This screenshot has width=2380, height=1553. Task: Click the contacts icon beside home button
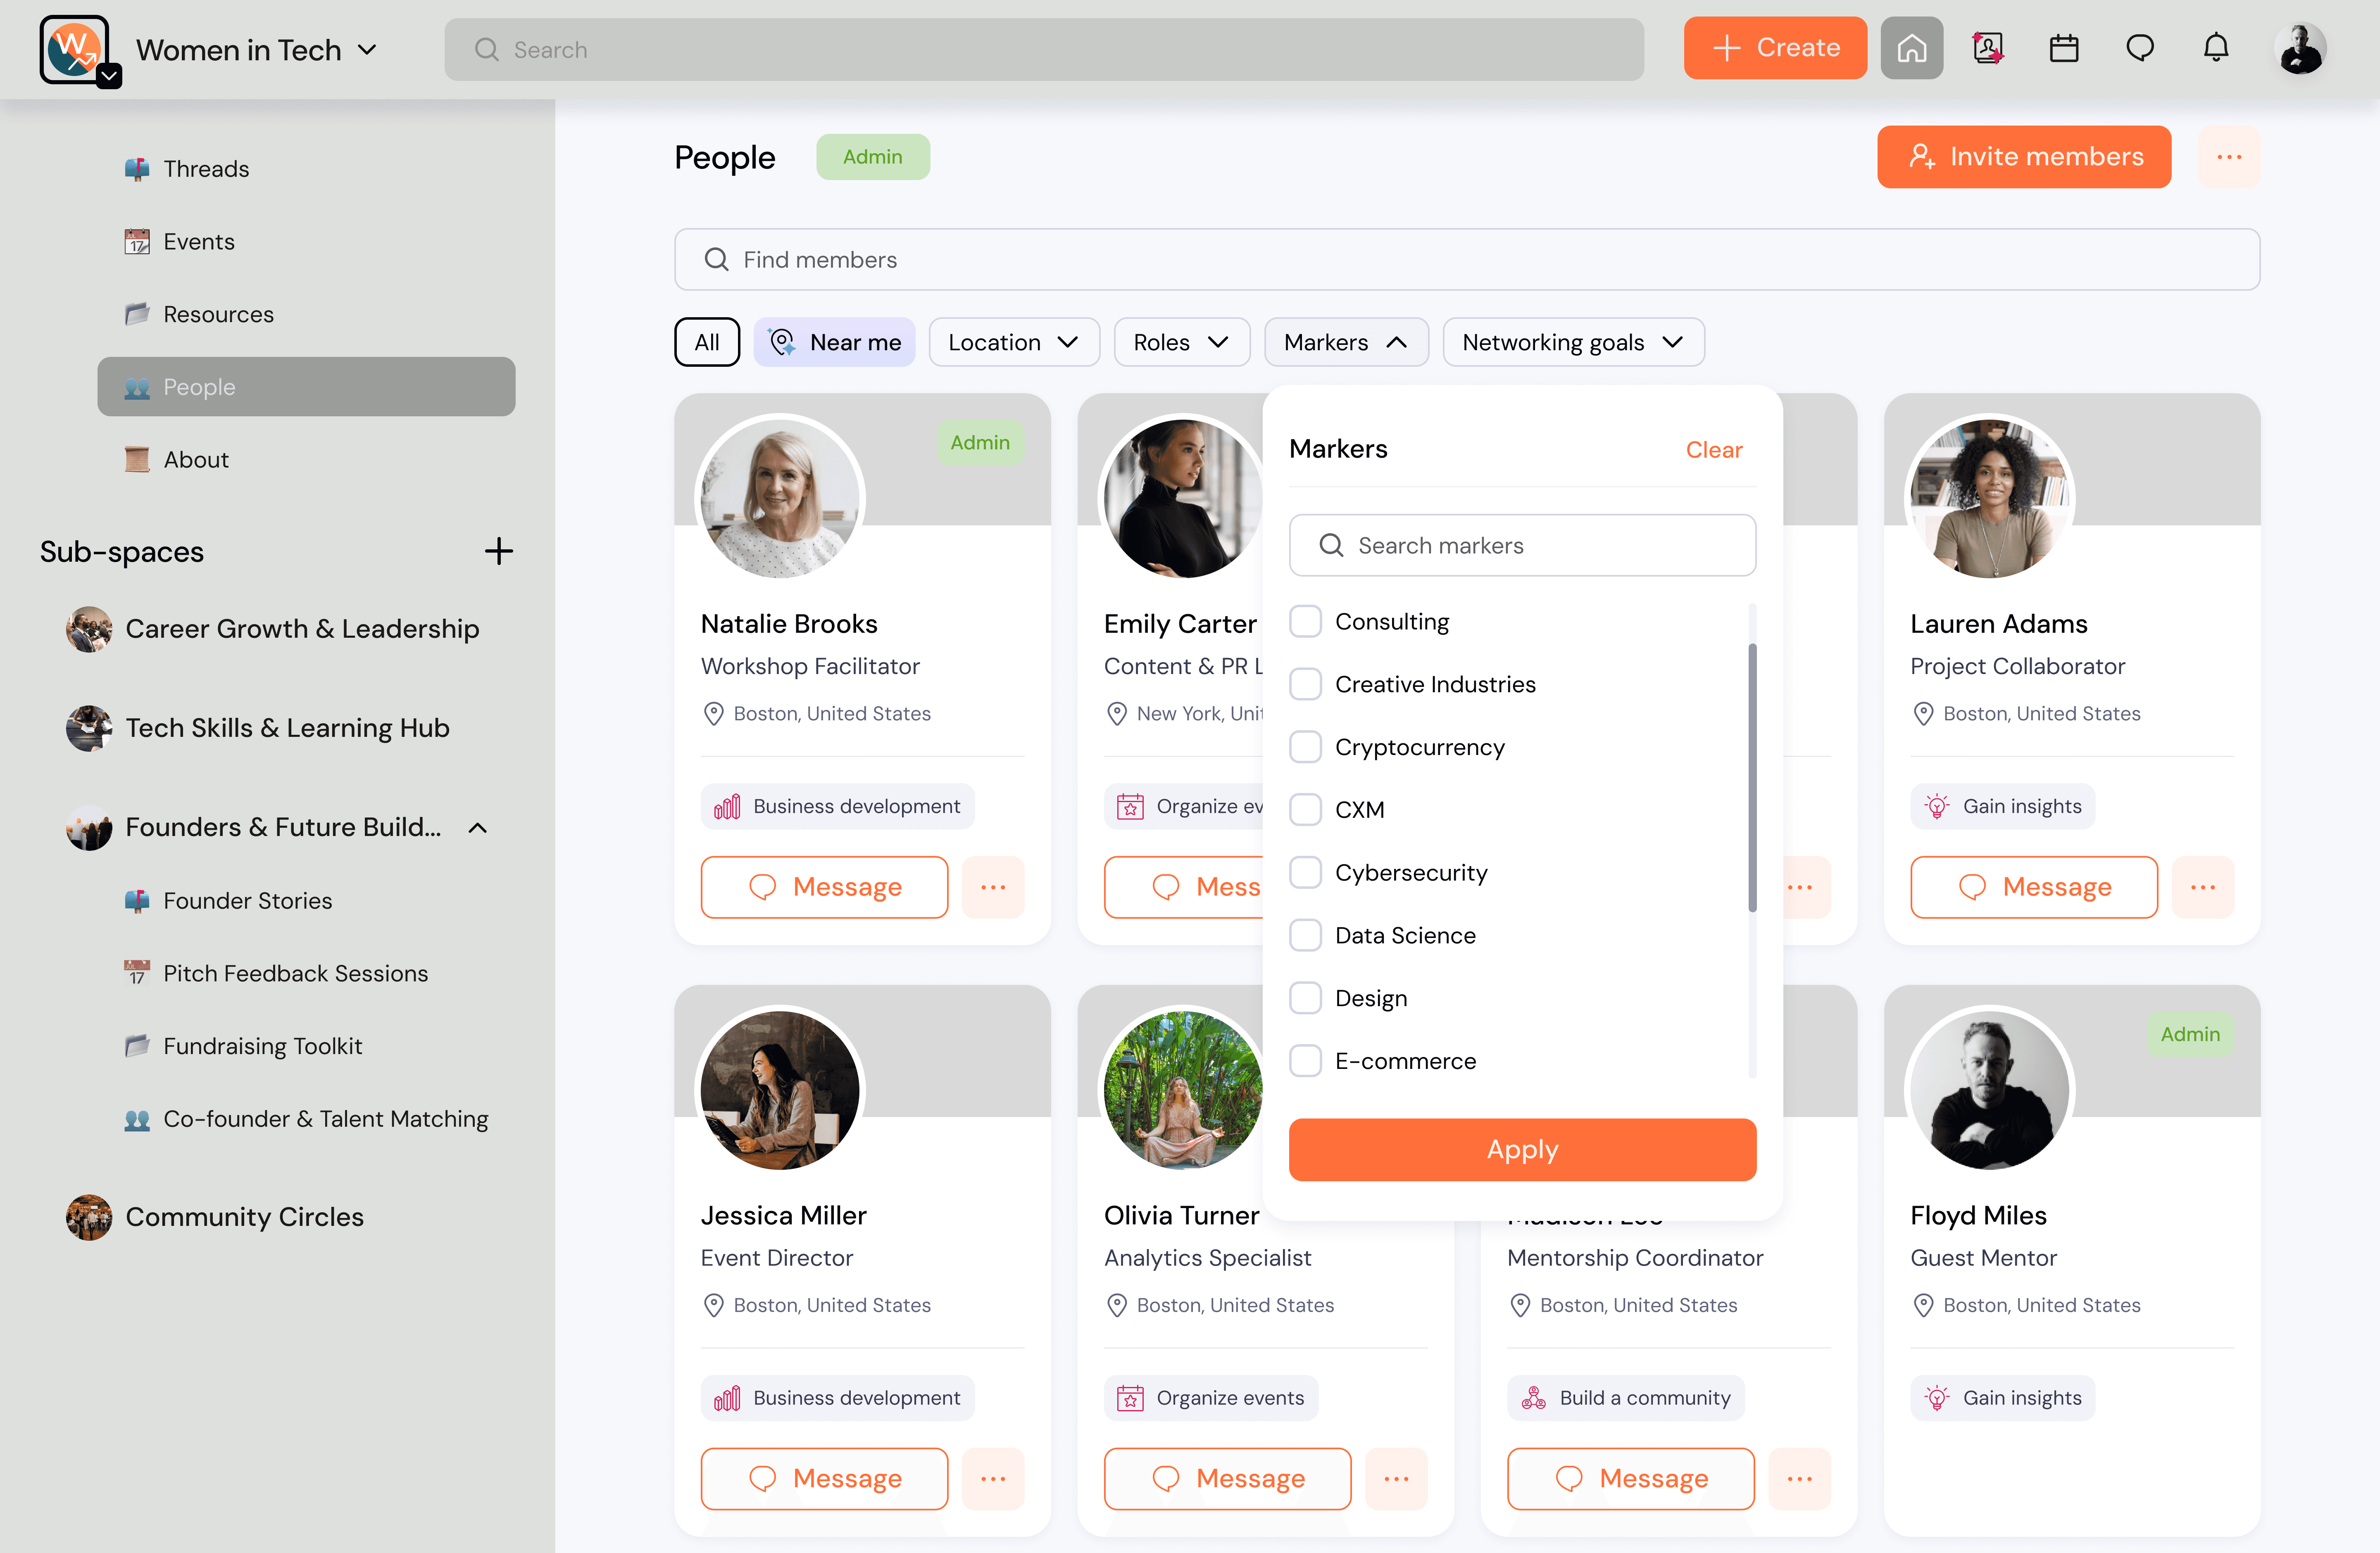coord(1987,48)
